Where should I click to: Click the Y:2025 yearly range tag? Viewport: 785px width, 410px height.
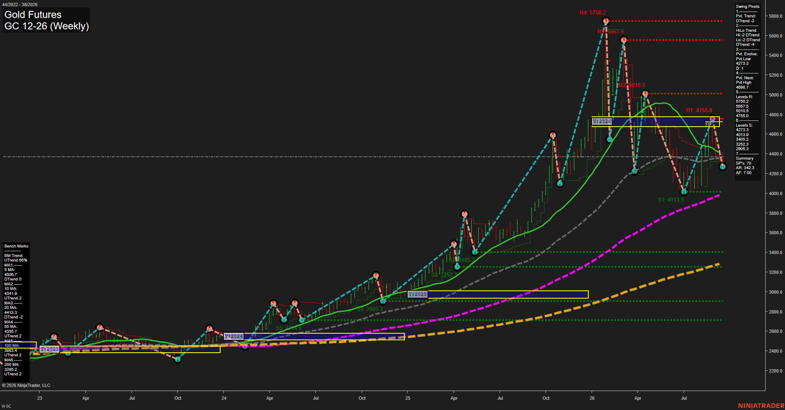(x=418, y=294)
